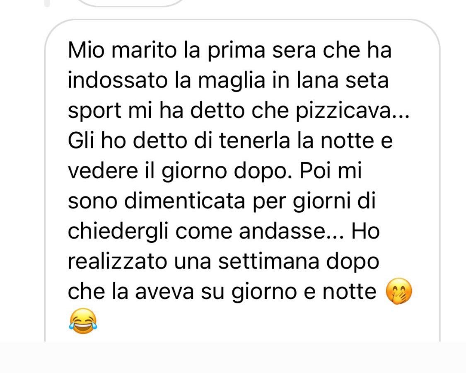466x373 pixels.
Task: Tap the word "tenerla" in the message
Action: pyautogui.click(x=255, y=140)
